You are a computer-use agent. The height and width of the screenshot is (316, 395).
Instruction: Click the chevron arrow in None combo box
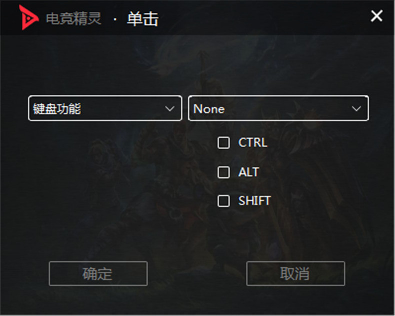(x=356, y=109)
